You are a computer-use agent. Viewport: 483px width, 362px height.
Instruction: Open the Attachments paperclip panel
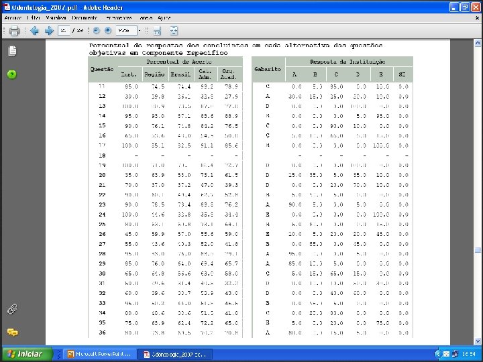tap(12, 309)
